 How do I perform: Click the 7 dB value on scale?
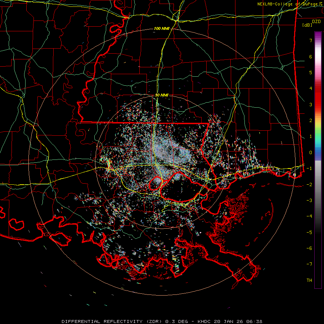click(x=311, y=40)
